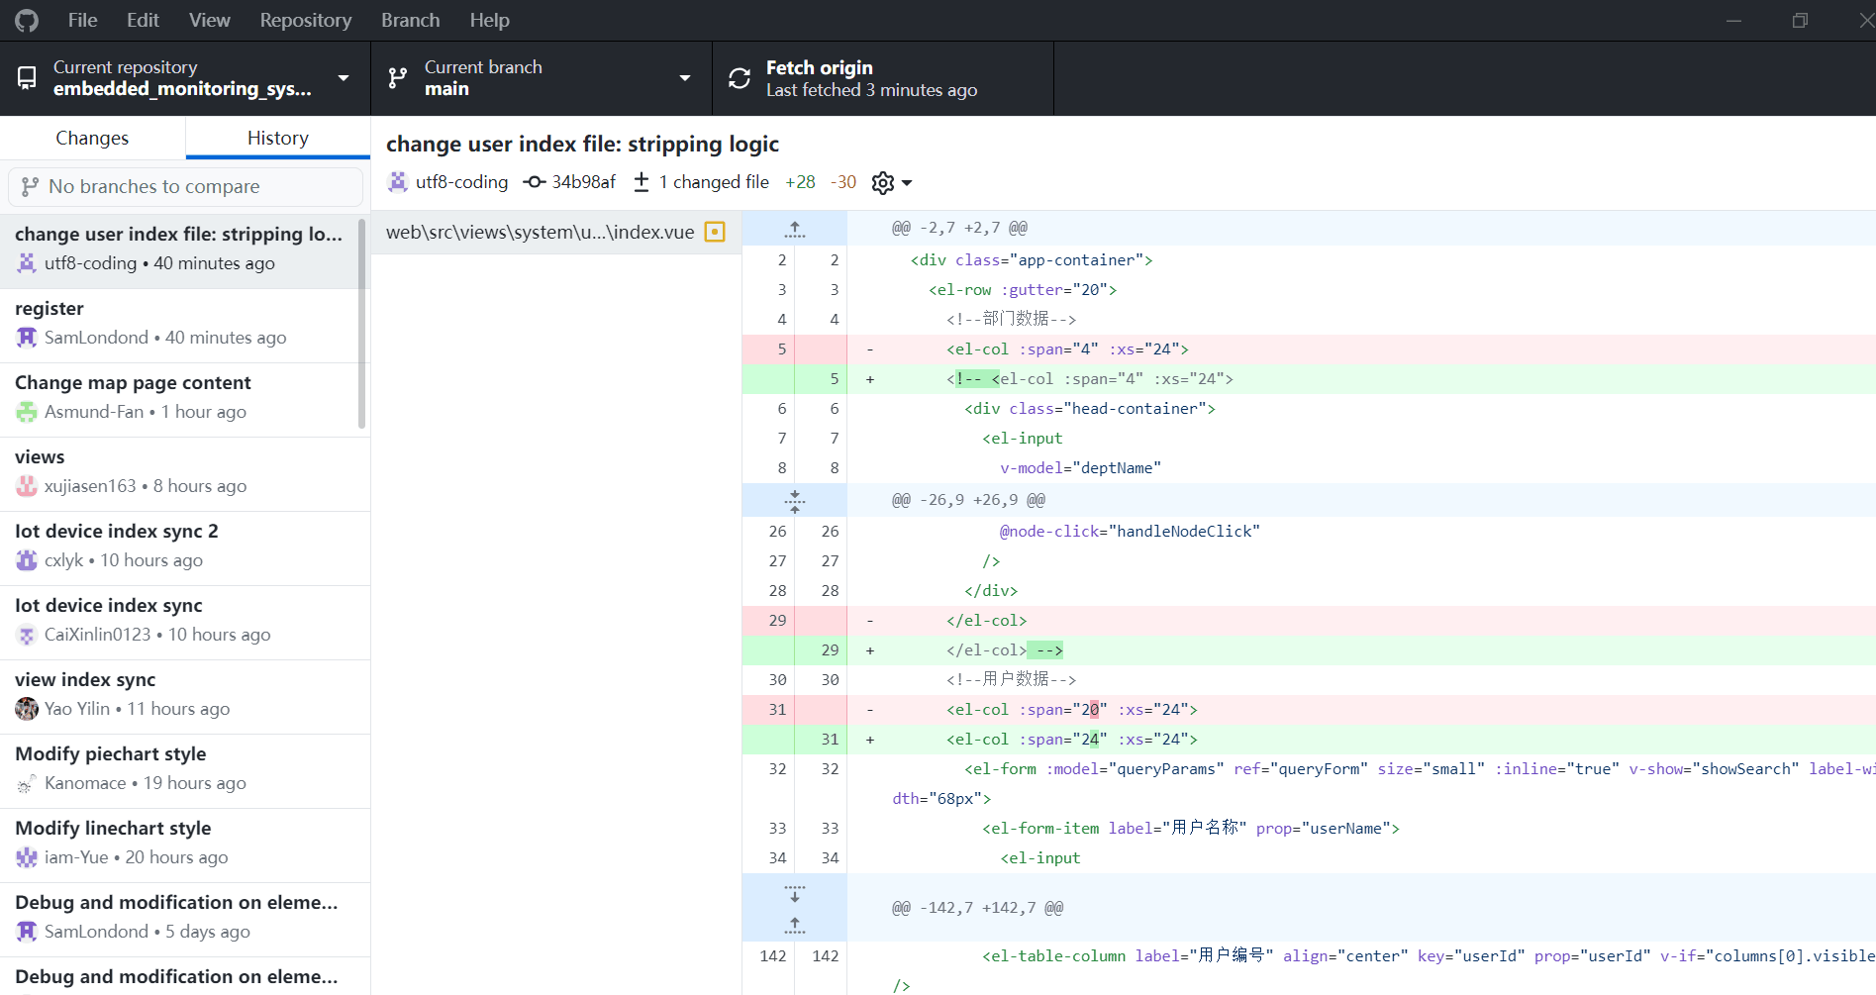Click the '@@ -26,9 +26,9 @@' hunk header
Viewport: 1876px width, 995px height.
(968, 500)
